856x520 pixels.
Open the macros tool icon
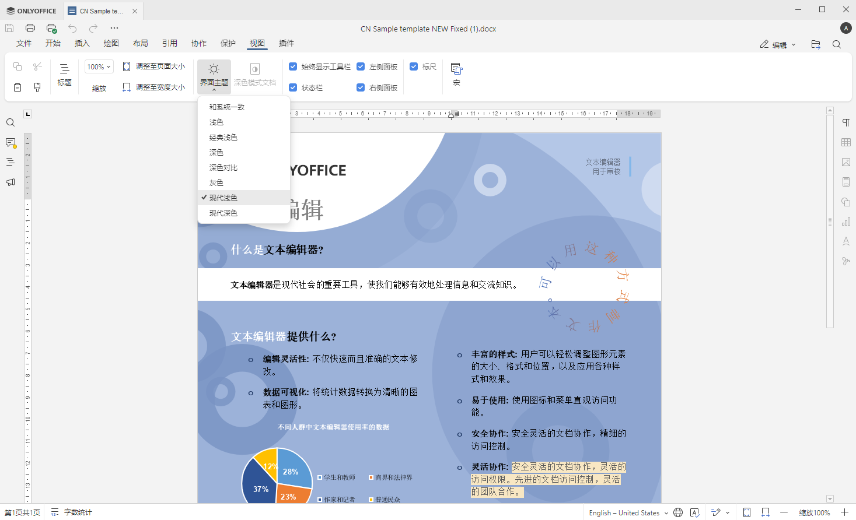point(456,73)
